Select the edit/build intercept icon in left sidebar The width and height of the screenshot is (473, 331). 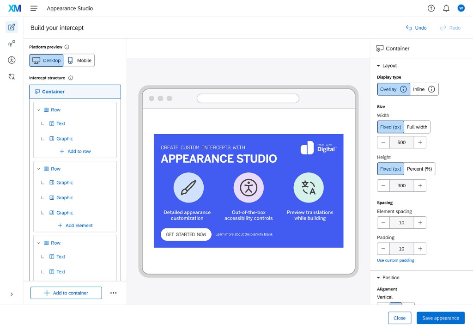point(12,27)
